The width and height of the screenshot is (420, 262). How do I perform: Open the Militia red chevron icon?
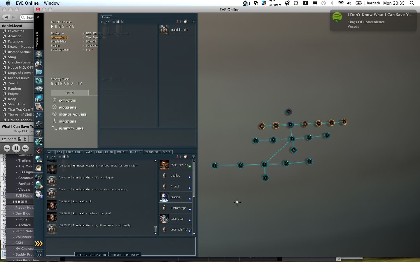pos(39,151)
